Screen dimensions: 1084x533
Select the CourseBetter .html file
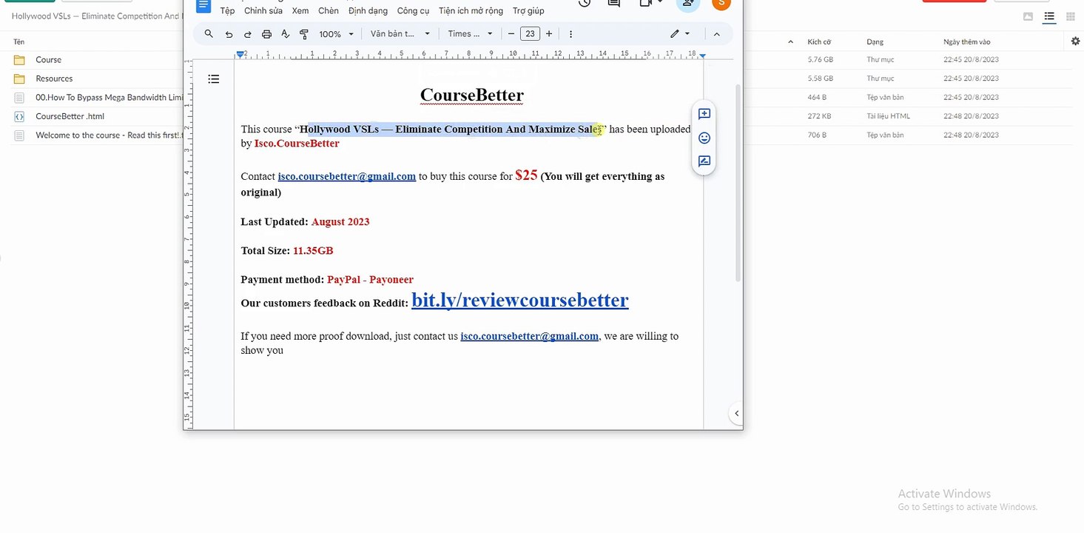pyautogui.click(x=70, y=116)
